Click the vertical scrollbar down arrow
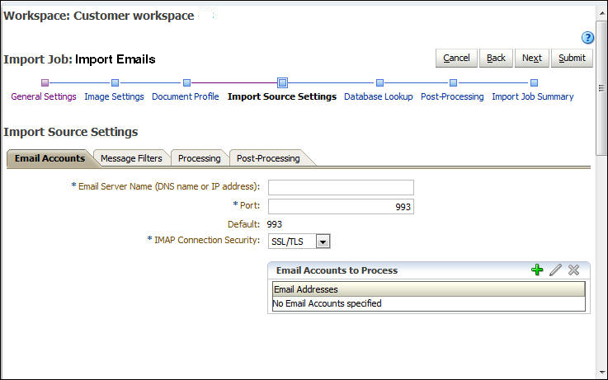Viewport: 608px width, 380px height. [x=601, y=373]
